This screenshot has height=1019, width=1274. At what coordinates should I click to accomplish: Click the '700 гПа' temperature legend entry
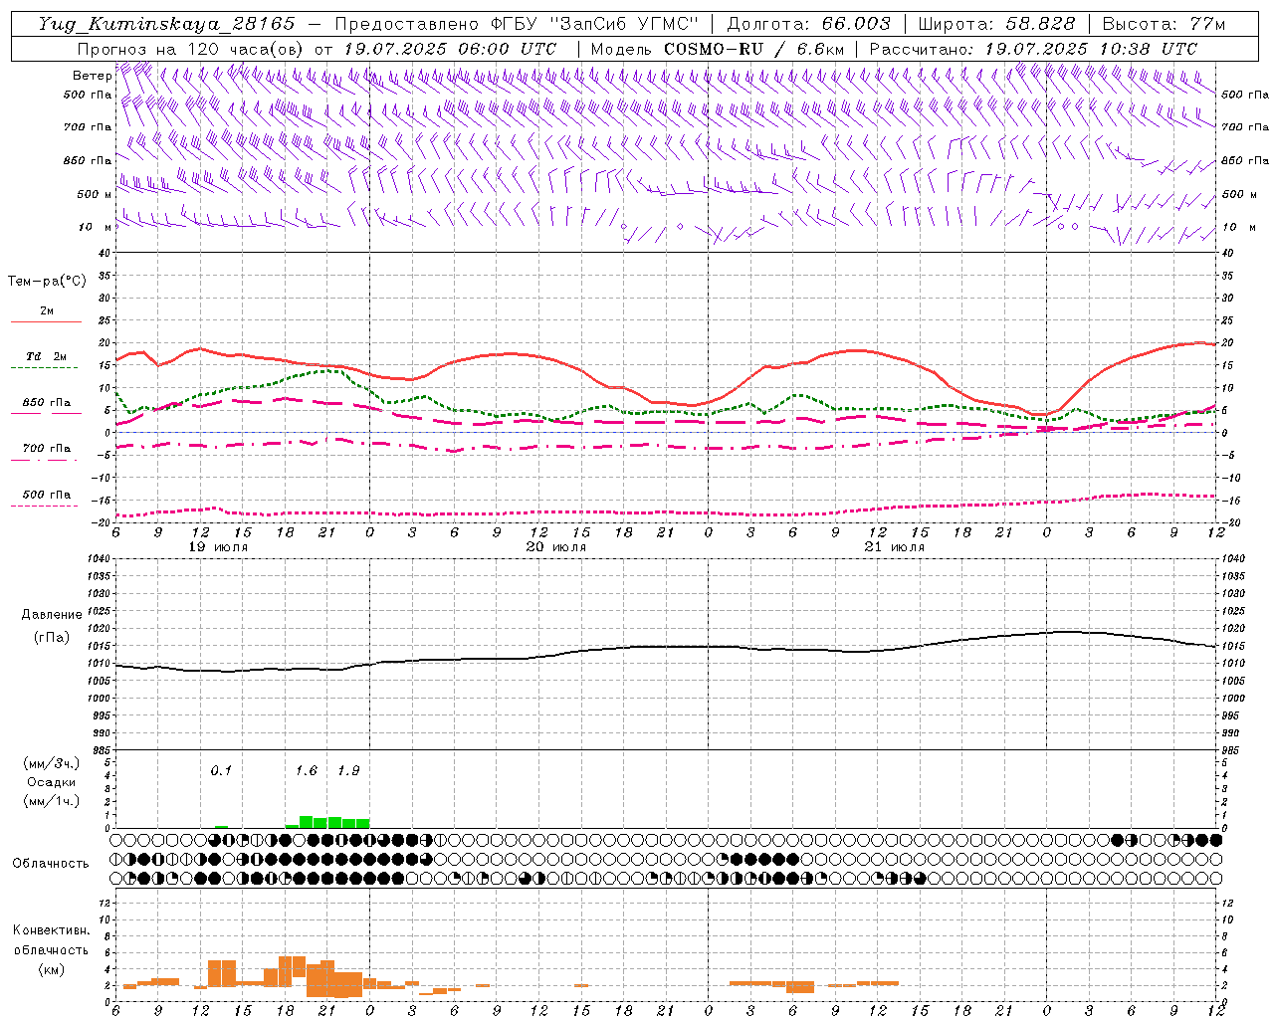[x=47, y=449]
